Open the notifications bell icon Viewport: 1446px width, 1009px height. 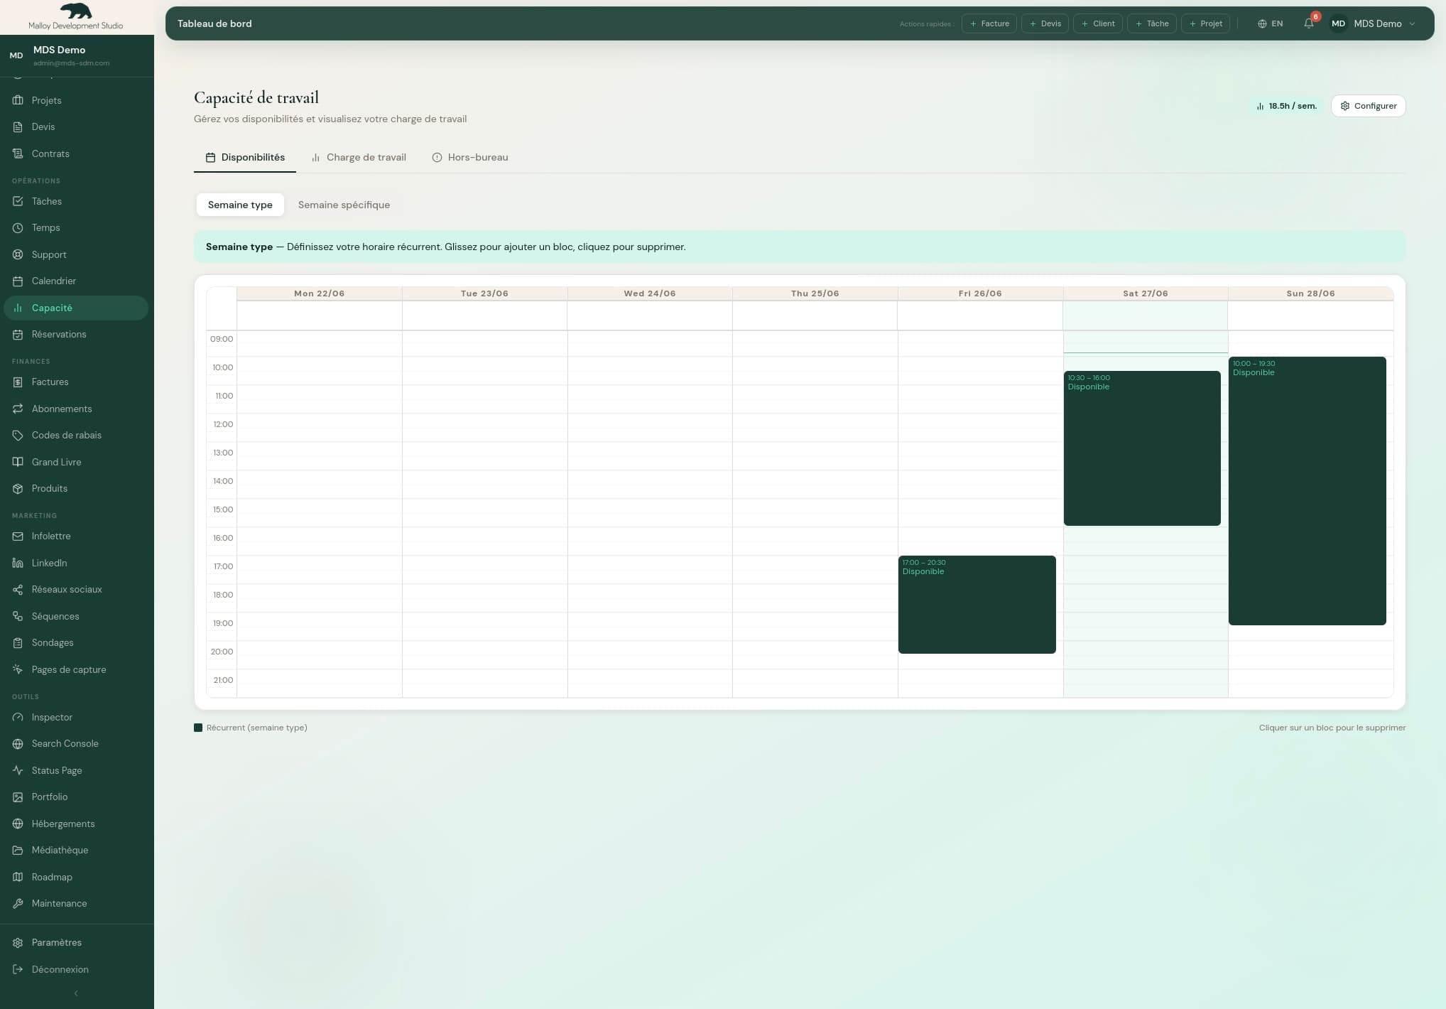pos(1308,23)
